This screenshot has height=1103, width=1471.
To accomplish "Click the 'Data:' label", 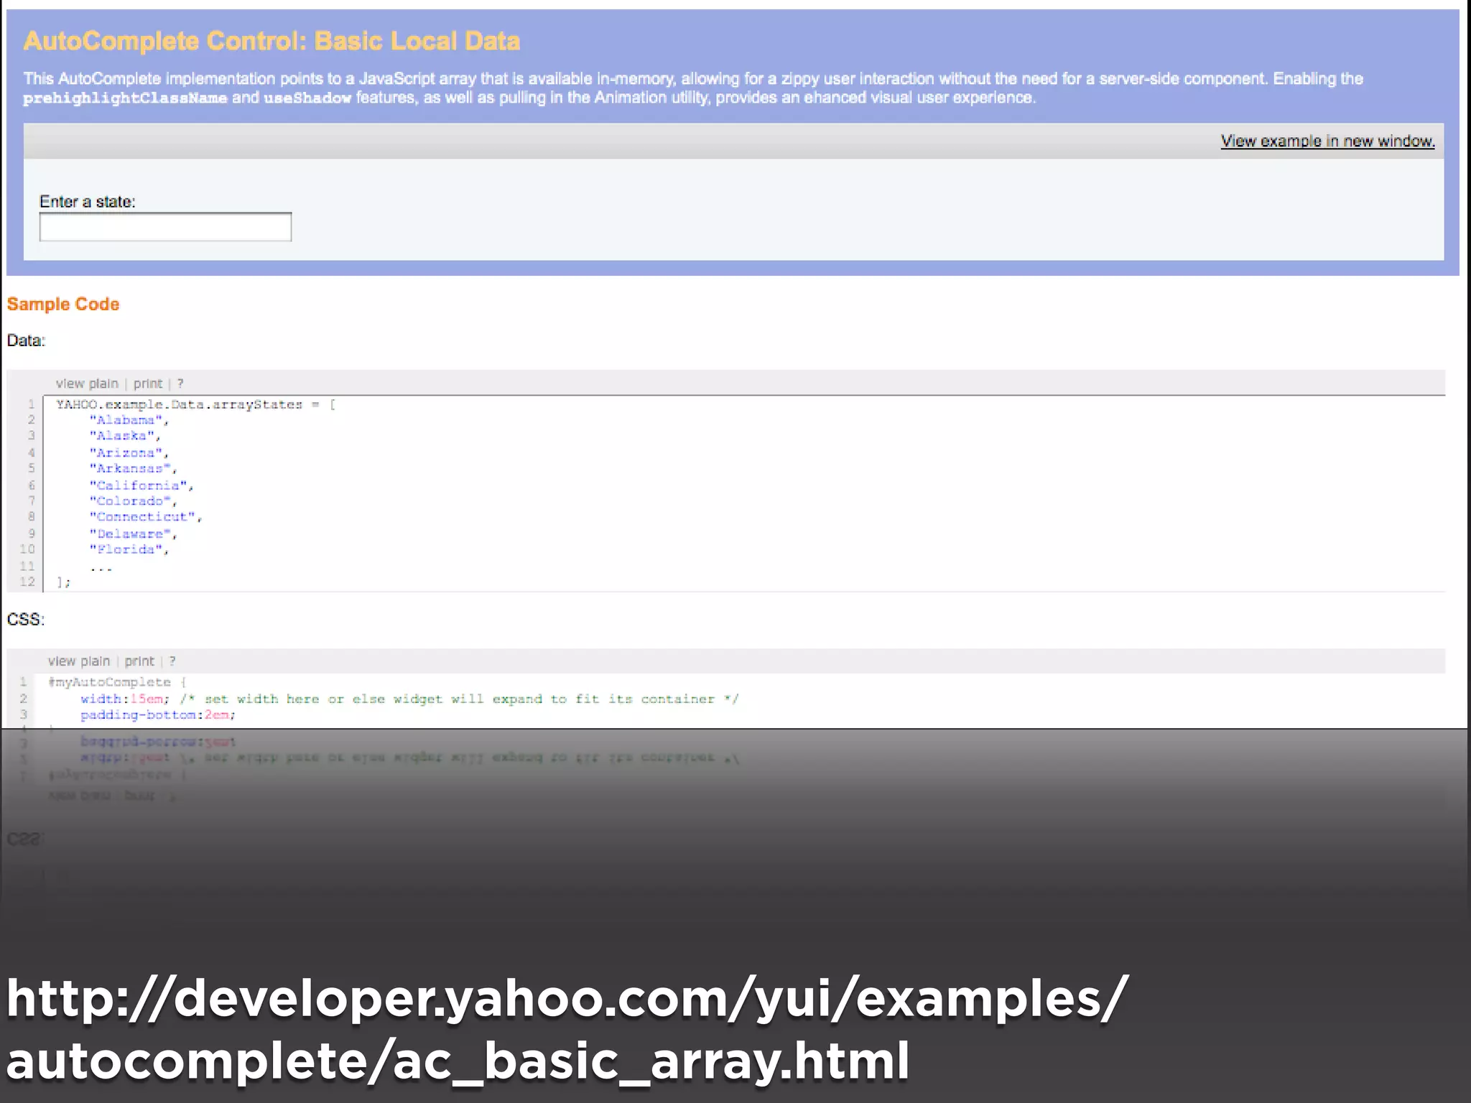I will (26, 340).
